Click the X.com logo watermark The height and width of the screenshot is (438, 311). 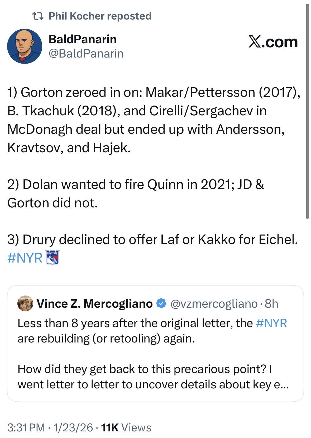273,42
